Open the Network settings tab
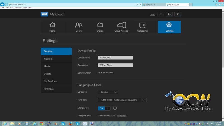The image size is (224, 126). 56,59
